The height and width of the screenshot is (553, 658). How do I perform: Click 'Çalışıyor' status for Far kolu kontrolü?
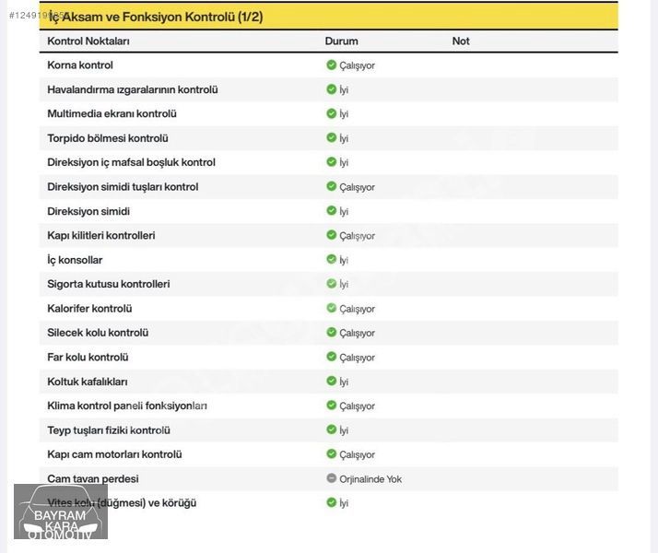358,358
